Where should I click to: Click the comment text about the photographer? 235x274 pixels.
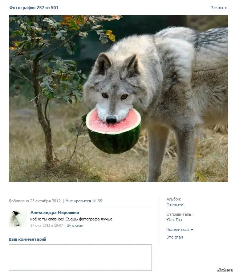pos(72,219)
